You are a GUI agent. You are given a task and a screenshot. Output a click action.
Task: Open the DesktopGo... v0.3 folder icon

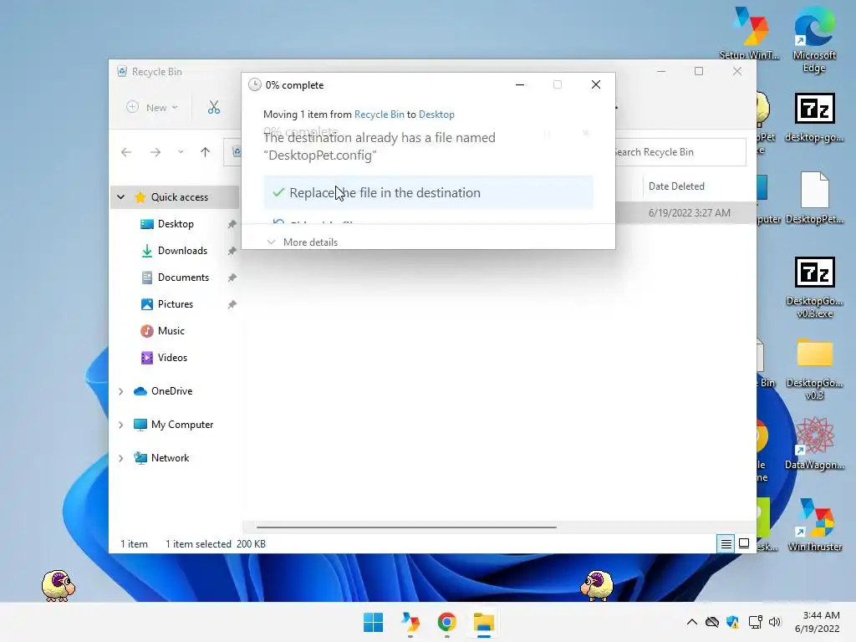814,369
